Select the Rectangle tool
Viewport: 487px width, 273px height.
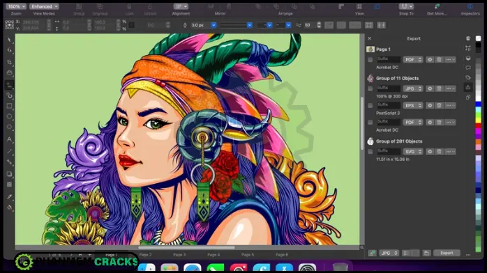point(9,107)
